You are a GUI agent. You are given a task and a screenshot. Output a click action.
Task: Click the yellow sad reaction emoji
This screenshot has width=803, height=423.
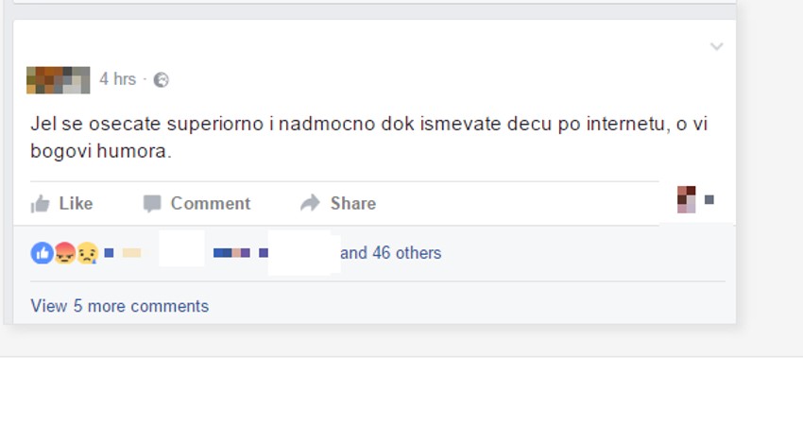(88, 253)
